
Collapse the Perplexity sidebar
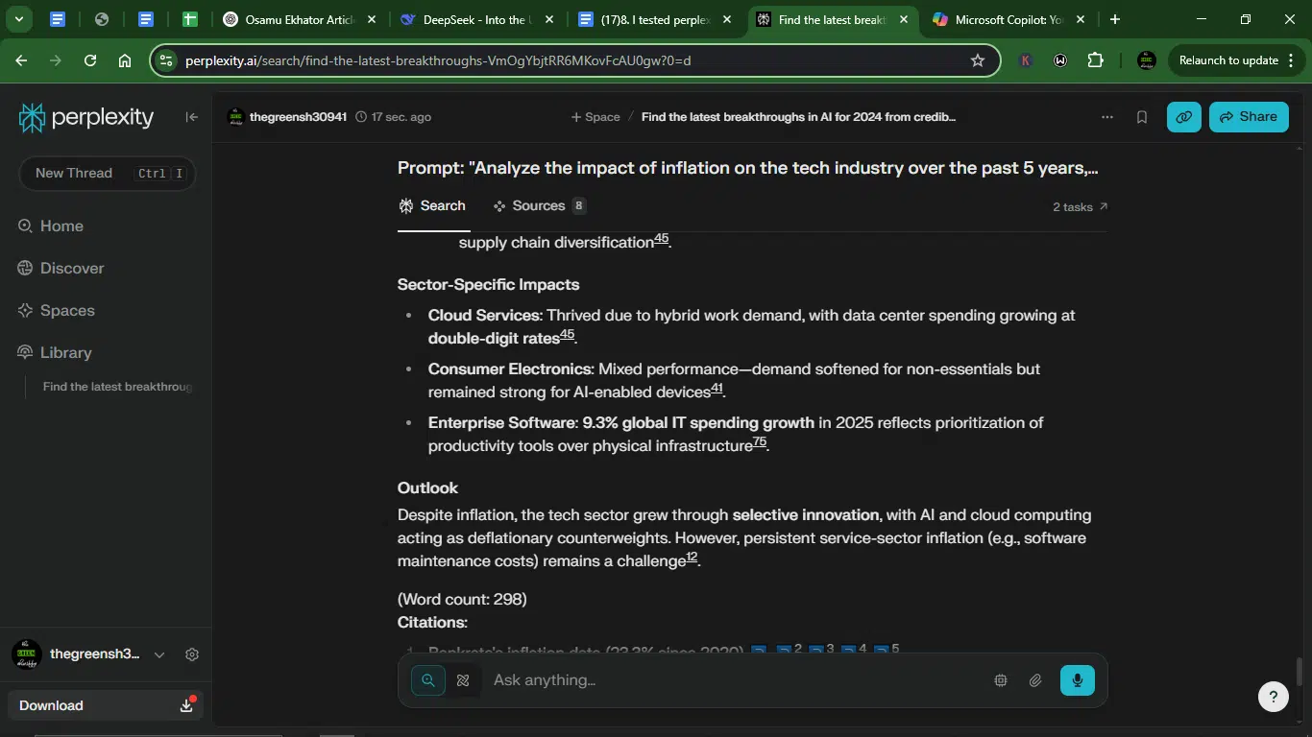192,117
